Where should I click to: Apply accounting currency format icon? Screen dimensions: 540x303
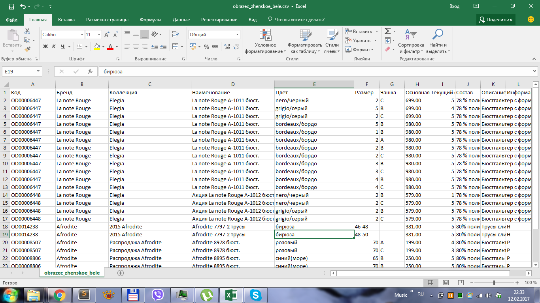(x=193, y=47)
